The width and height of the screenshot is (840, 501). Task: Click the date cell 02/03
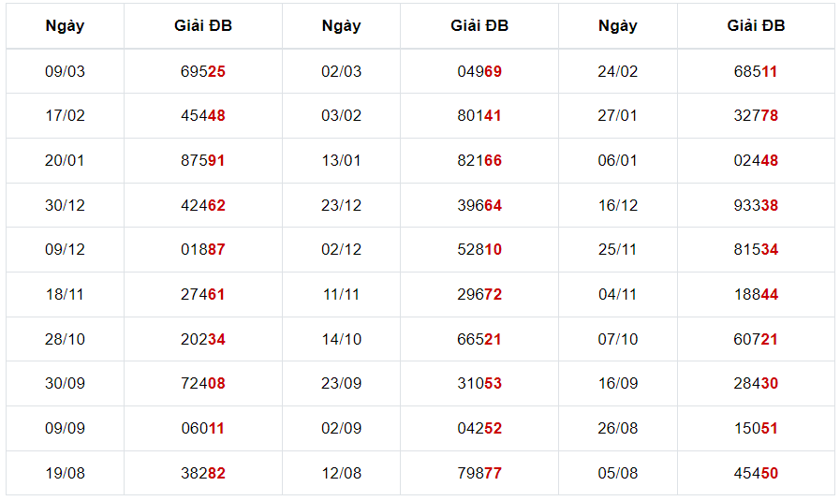pyautogui.click(x=341, y=71)
